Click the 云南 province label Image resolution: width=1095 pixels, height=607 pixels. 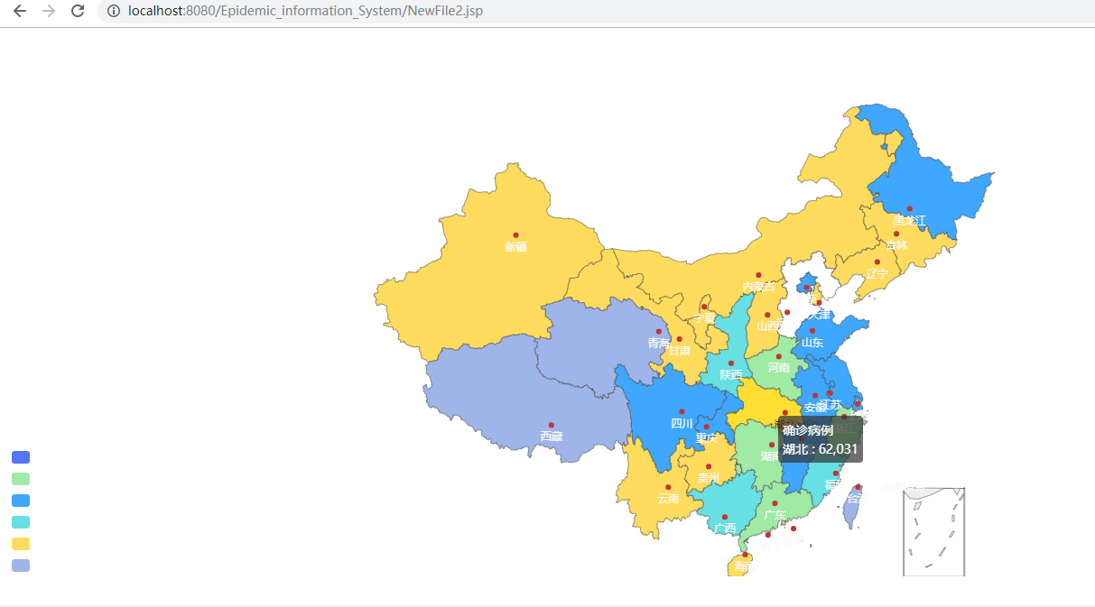(668, 499)
